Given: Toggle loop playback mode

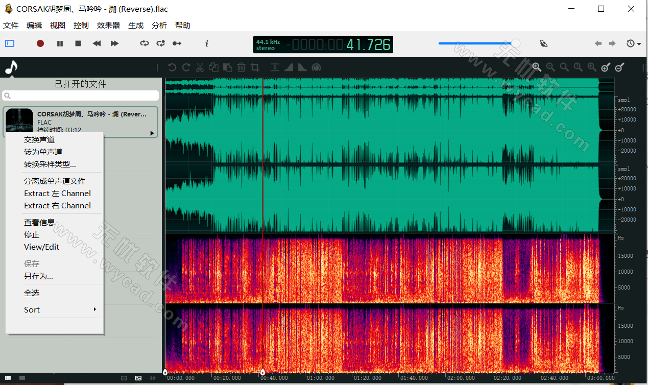Looking at the screenshot, I should [x=145, y=43].
